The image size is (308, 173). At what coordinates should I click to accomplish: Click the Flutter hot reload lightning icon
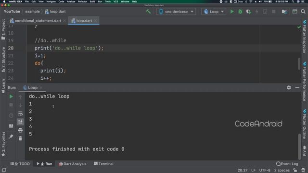click(257, 12)
